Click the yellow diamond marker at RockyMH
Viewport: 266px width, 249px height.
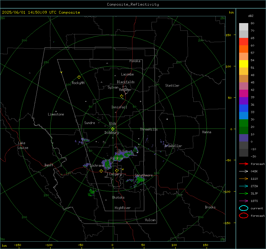point(79,77)
